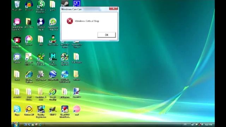226x127 pixels.
Task: Click OK in the Windows Can Can dialog
Action: tap(107, 35)
